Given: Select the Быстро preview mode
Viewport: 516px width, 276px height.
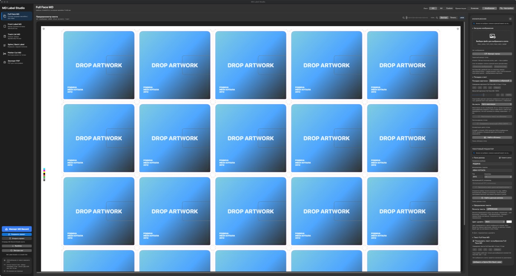Looking at the screenshot, I should tap(444, 18).
